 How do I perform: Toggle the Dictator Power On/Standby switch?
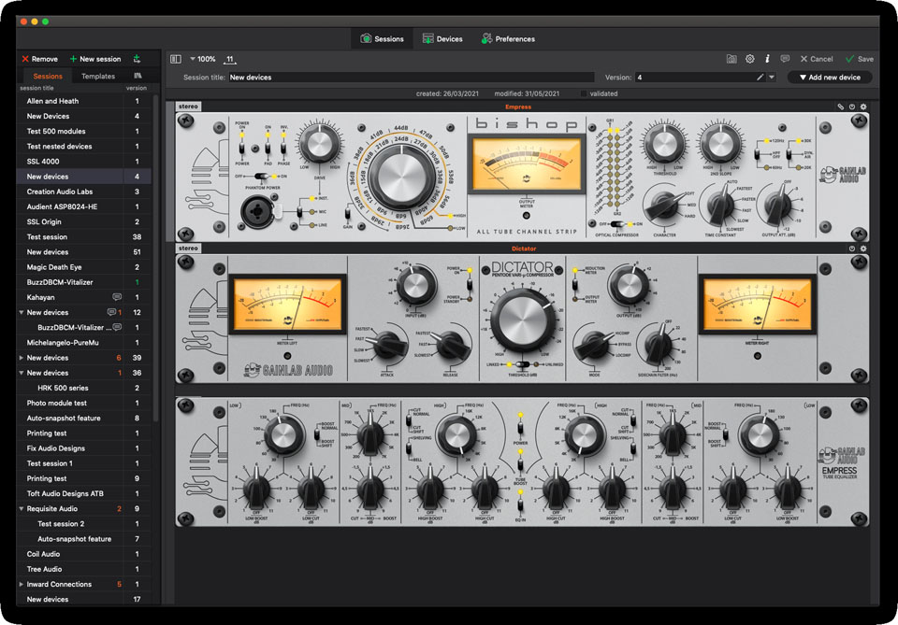[470, 284]
